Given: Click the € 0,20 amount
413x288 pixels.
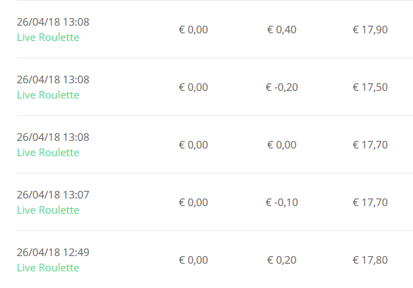Looking at the screenshot, I should pos(282,260).
